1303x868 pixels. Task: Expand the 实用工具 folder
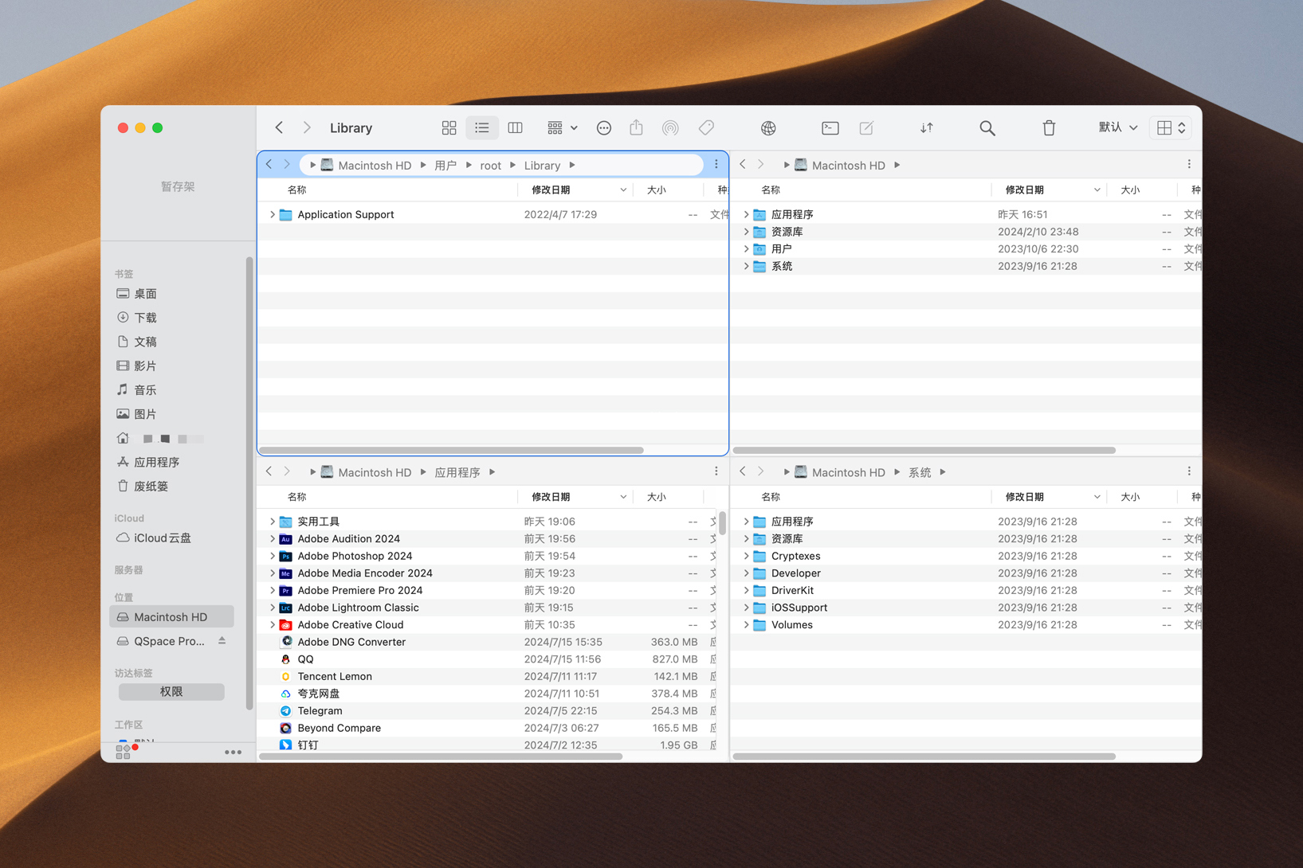click(x=272, y=522)
